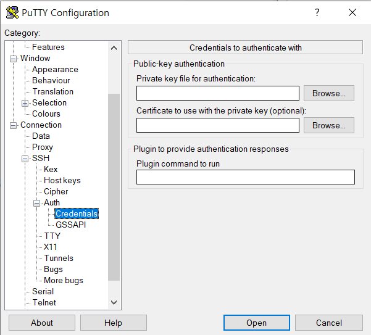Click 'Plugin to provide authentication responses' label
Image resolution: width=371 pixels, height=335 pixels.
click(x=211, y=149)
